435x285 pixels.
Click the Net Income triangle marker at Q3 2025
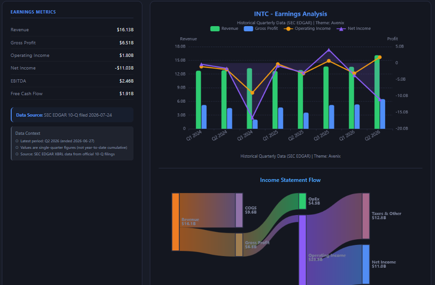coord(329,50)
